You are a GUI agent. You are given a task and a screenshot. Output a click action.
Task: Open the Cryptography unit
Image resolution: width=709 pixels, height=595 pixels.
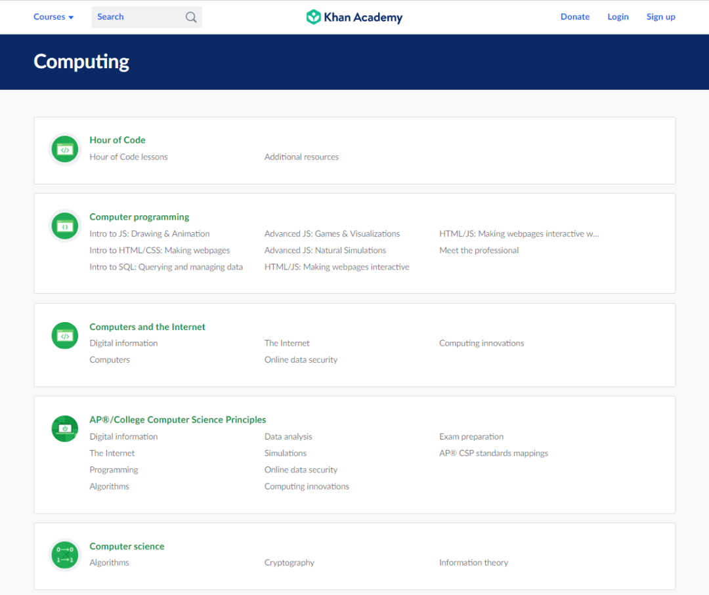click(x=289, y=563)
